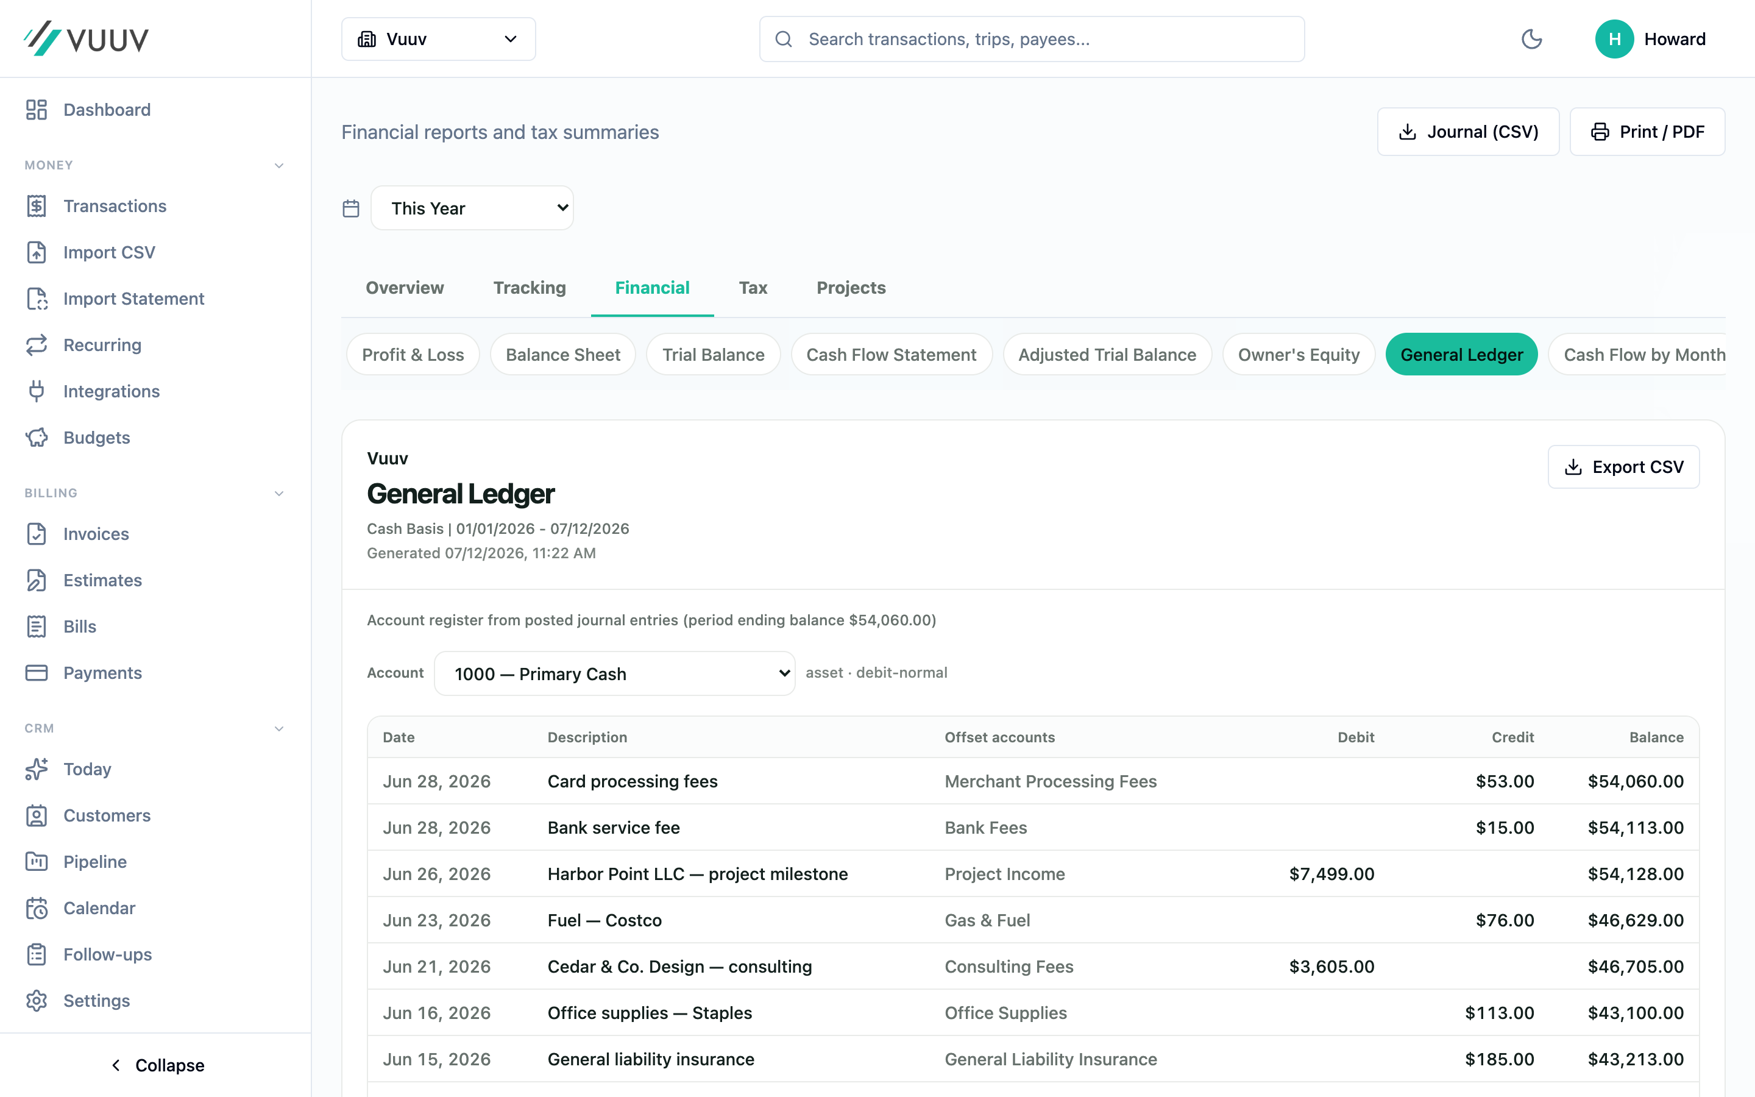1755x1097 pixels.
Task: Collapse the MONEY section chevron
Action: [279, 165]
